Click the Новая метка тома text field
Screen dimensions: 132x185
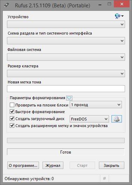coord(66,89)
